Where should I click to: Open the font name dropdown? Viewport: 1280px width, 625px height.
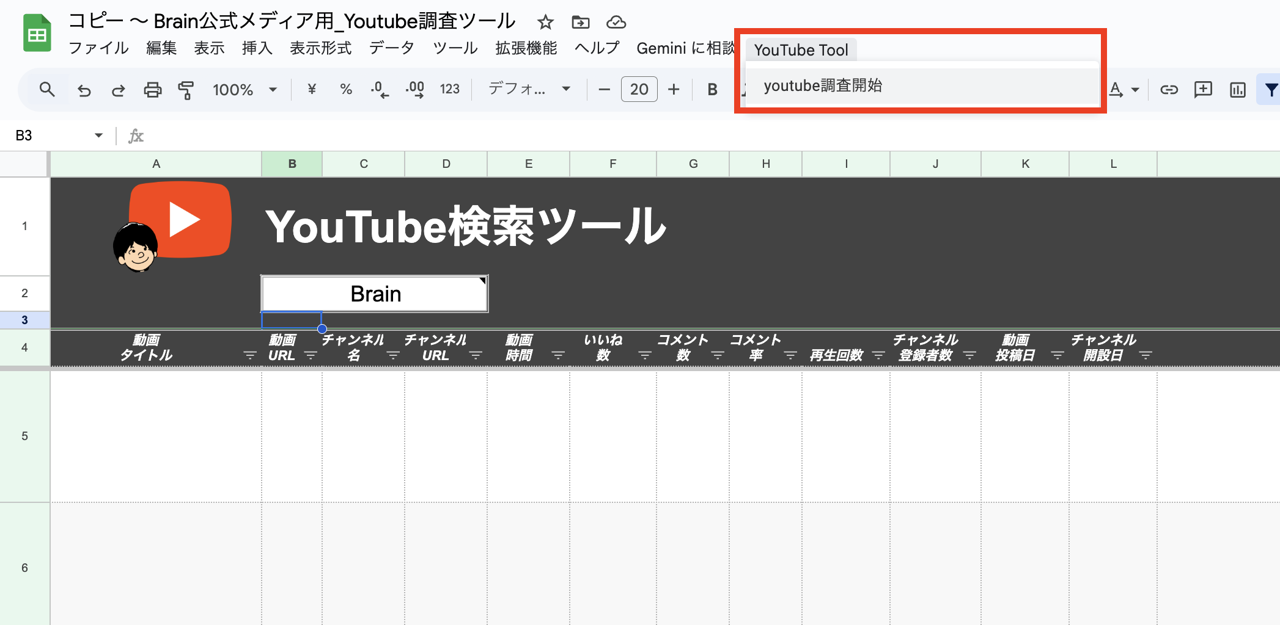coord(529,90)
